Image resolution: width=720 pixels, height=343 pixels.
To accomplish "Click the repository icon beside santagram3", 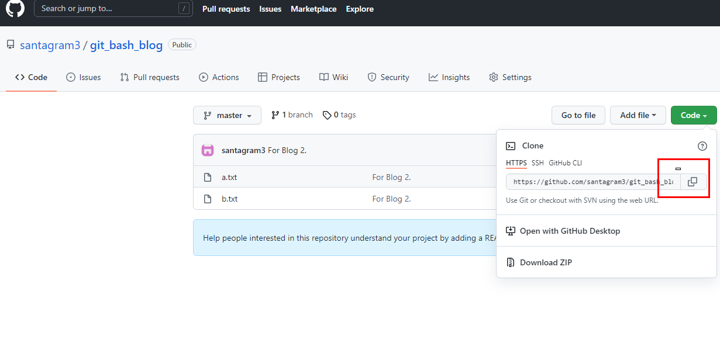I will (11, 44).
